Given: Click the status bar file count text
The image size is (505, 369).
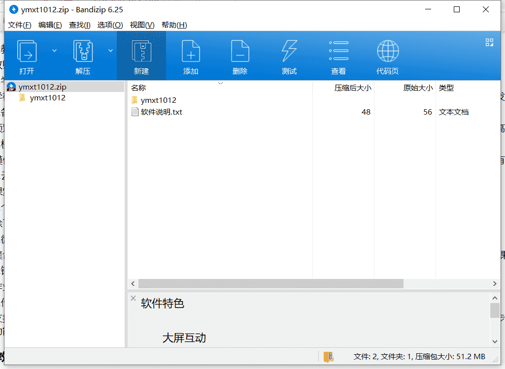Looking at the screenshot, I should 419,357.
